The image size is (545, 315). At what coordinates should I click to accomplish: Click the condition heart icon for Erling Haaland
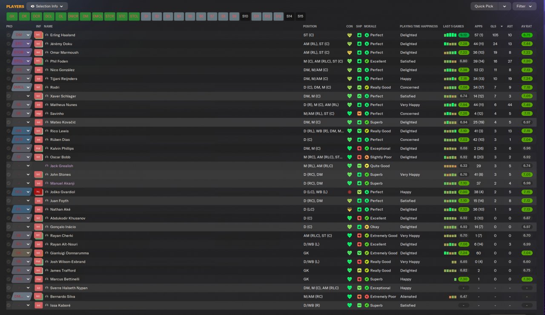(x=350, y=35)
